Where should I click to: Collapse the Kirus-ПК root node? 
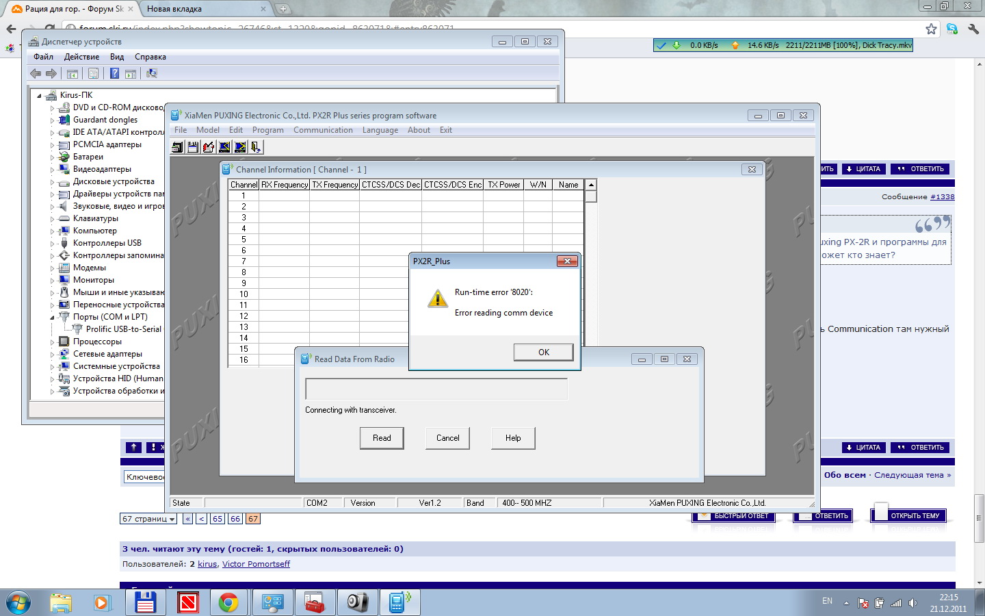39,96
